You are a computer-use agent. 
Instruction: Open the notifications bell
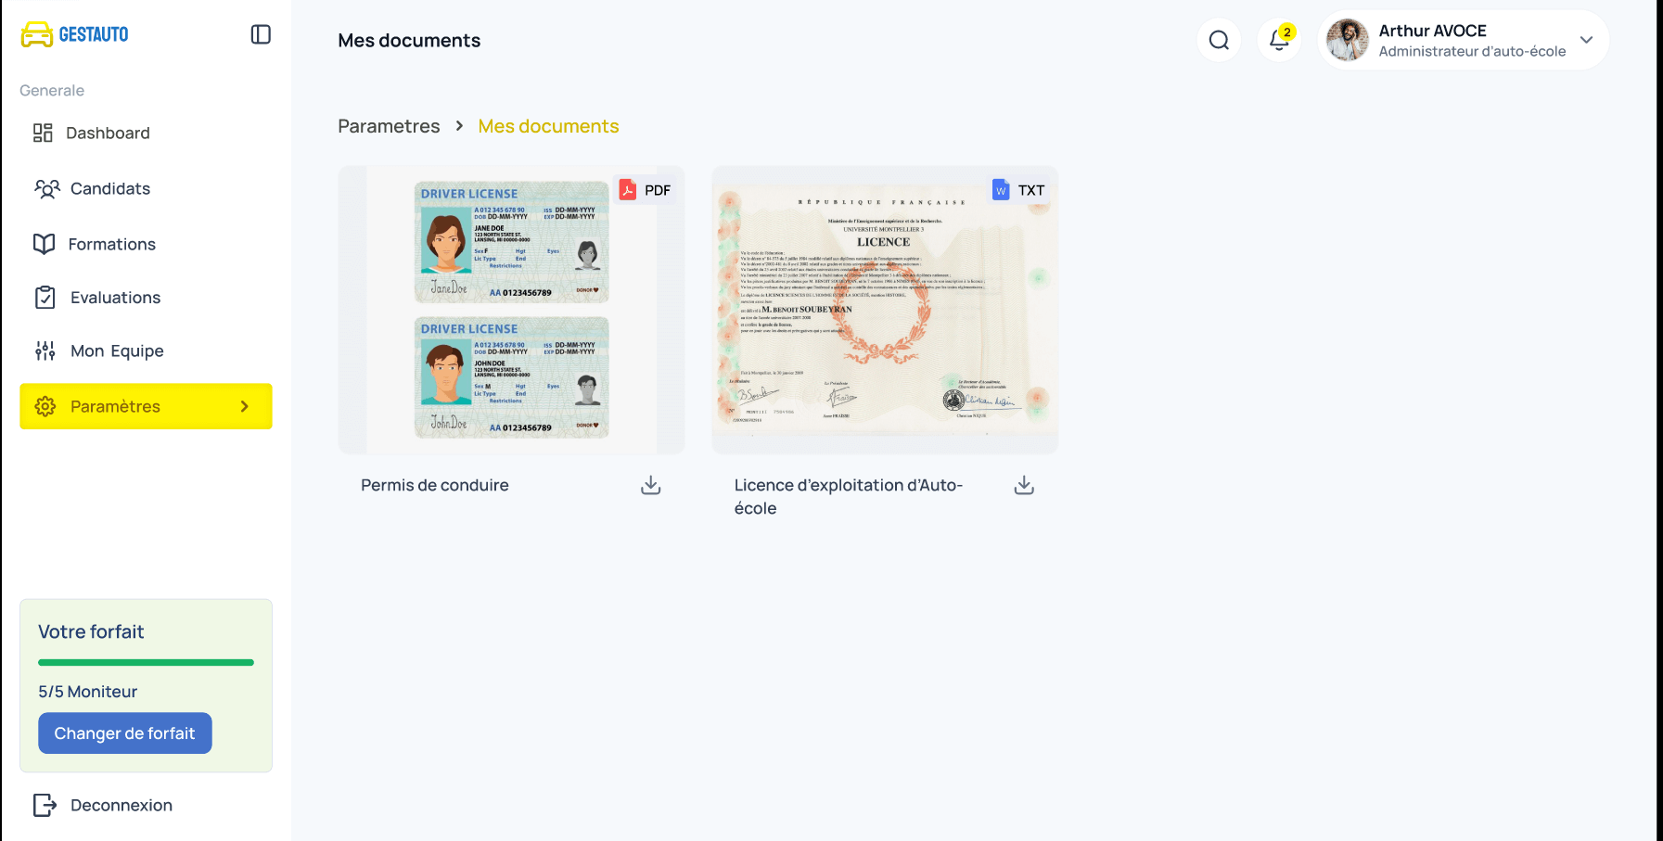pos(1277,42)
